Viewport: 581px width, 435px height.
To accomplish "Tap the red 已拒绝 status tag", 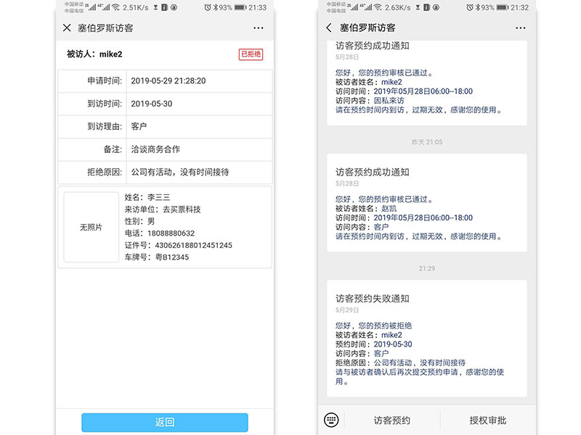I will [x=251, y=54].
